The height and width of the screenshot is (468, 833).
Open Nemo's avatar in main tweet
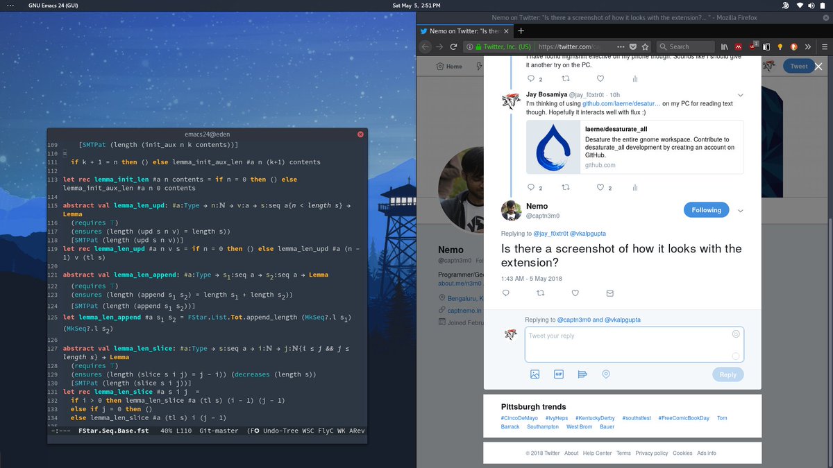click(511, 211)
